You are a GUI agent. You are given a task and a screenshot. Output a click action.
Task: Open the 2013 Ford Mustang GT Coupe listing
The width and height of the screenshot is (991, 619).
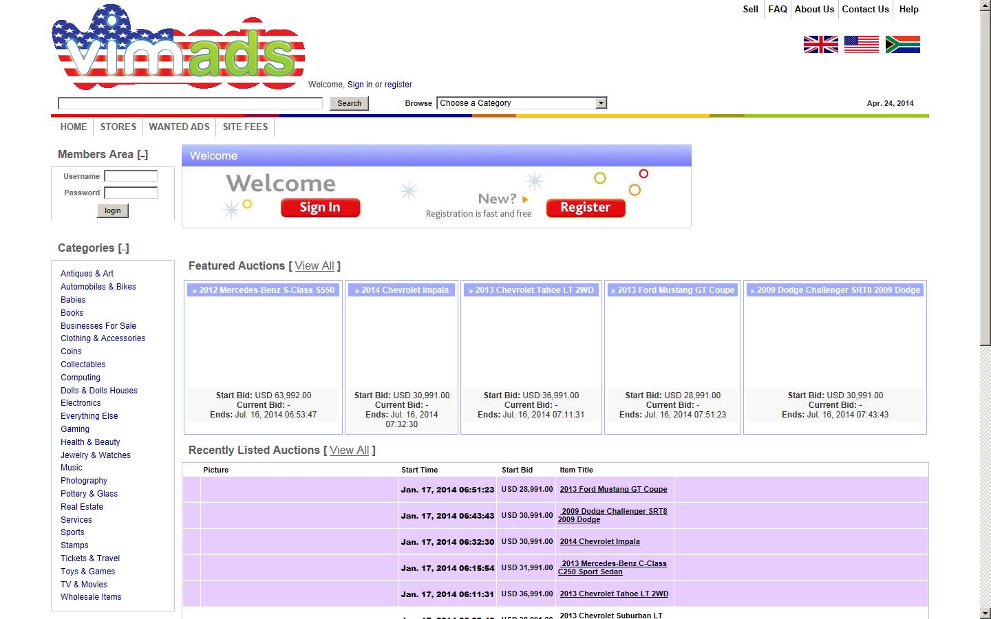pos(613,489)
